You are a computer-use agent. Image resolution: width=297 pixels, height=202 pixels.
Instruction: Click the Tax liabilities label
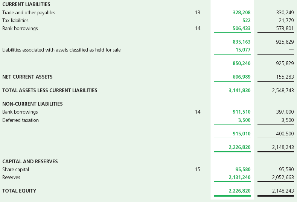tap(15, 20)
